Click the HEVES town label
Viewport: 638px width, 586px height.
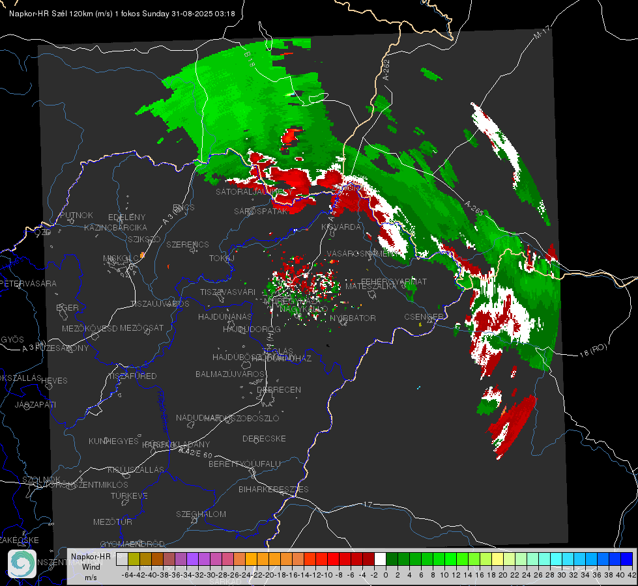(55, 381)
